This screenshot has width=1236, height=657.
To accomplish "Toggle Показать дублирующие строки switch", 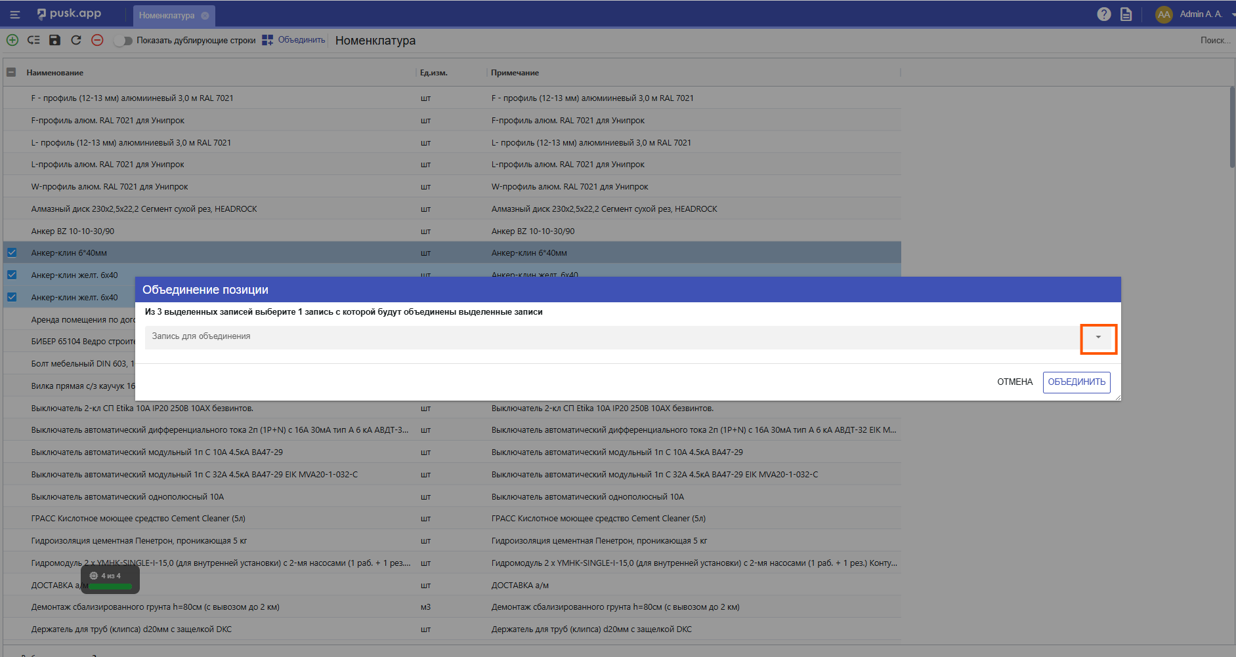I will [123, 41].
